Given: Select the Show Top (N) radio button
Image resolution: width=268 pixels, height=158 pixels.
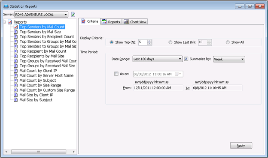Looking at the screenshot, I should coord(111,42).
